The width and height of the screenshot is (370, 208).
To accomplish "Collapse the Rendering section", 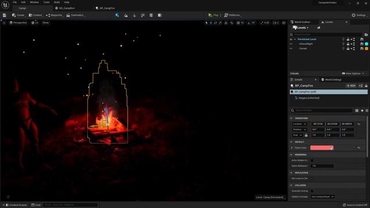I will [291, 155].
